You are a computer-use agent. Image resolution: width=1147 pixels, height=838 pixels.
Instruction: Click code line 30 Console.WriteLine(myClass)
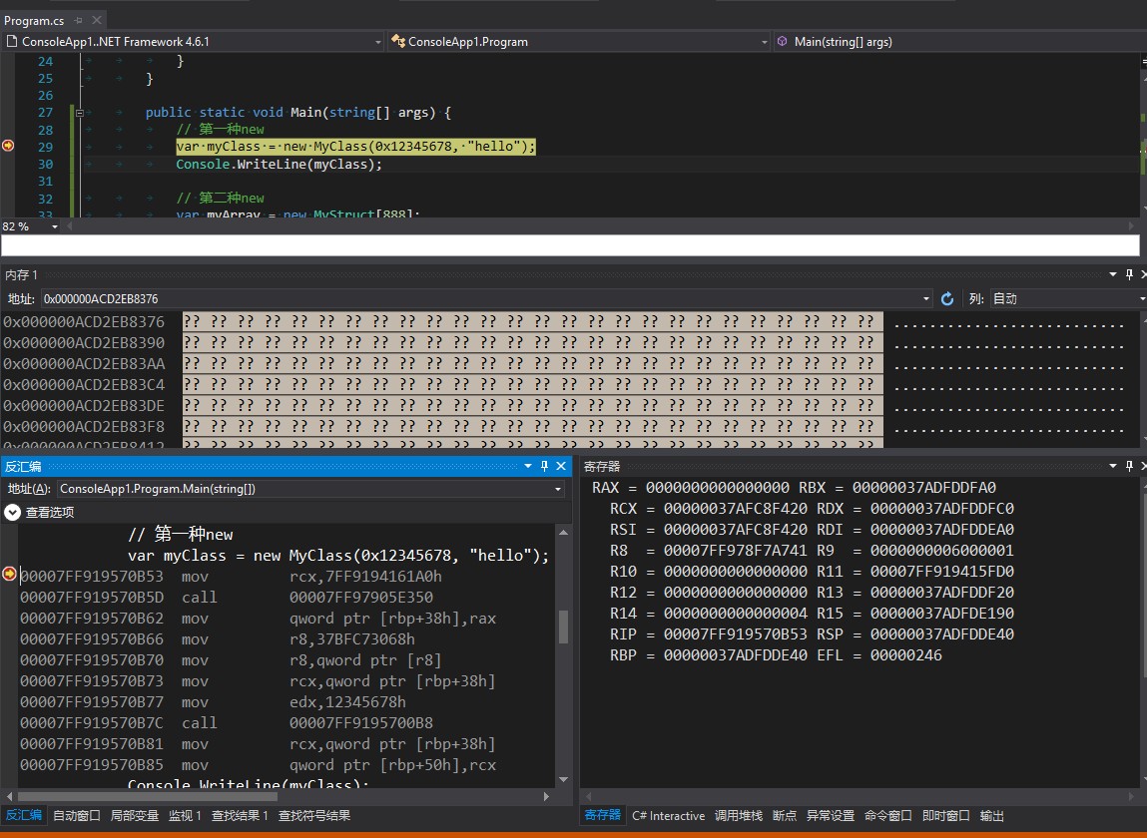(x=279, y=165)
